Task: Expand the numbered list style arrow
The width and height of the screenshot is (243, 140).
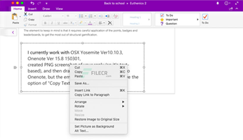Action: tap(95, 16)
